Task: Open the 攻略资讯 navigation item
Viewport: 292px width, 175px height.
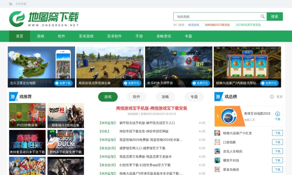Action: pos(164,36)
